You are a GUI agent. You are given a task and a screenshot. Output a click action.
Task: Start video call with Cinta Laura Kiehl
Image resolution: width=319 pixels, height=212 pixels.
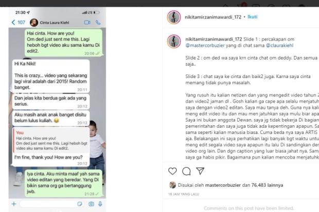click(x=87, y=23)
